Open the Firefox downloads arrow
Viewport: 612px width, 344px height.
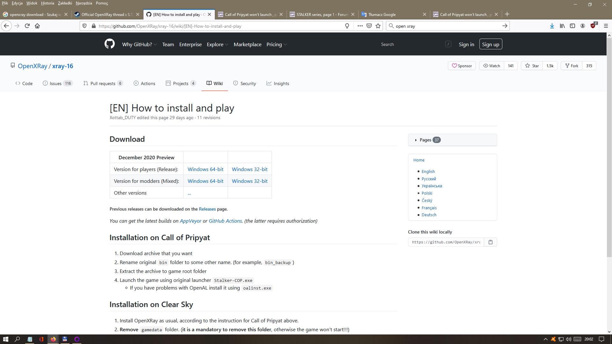click(552, 26)
